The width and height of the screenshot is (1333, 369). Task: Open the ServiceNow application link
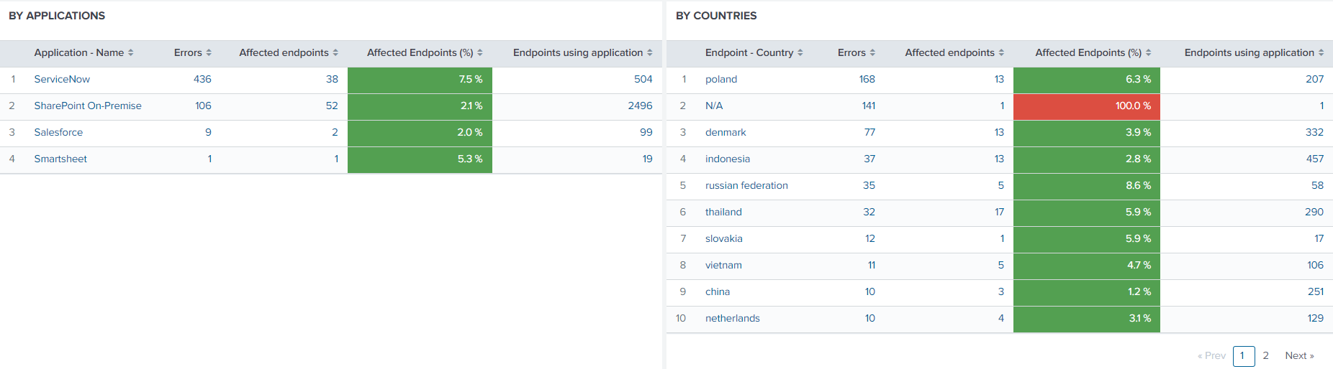62,80
